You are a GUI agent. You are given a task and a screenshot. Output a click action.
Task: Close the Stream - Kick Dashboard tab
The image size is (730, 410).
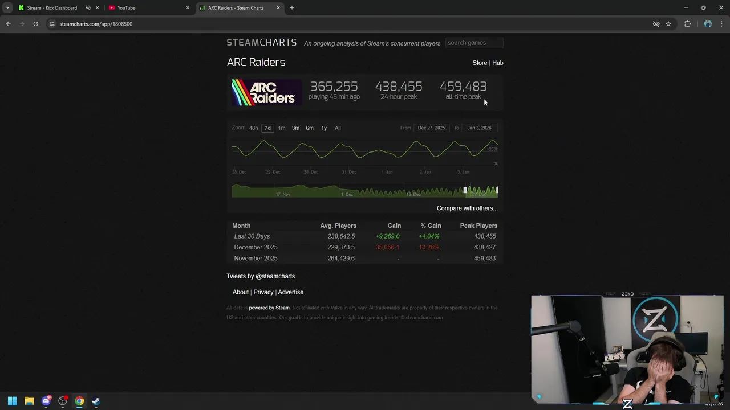pos(98,8)
